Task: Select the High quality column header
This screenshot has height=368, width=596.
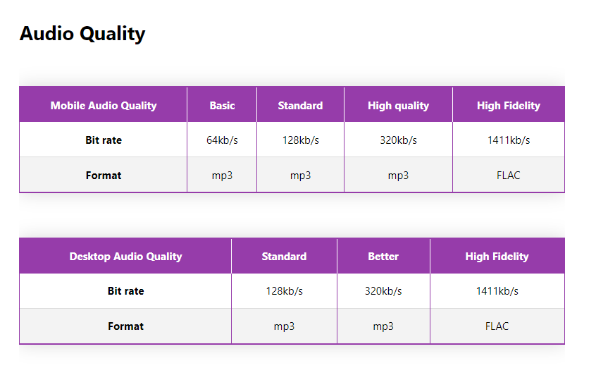Action: 398,104
